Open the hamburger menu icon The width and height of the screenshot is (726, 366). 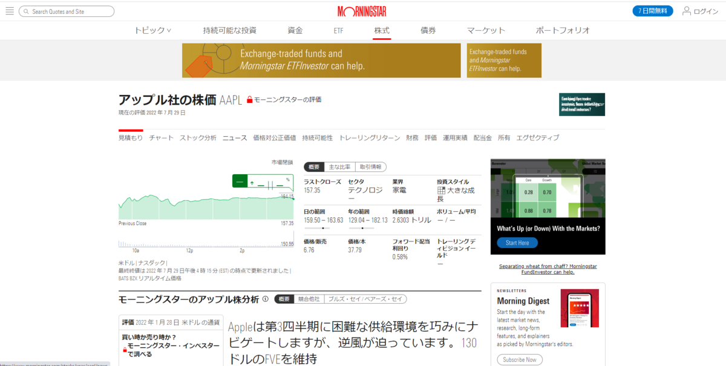[10, 11]
